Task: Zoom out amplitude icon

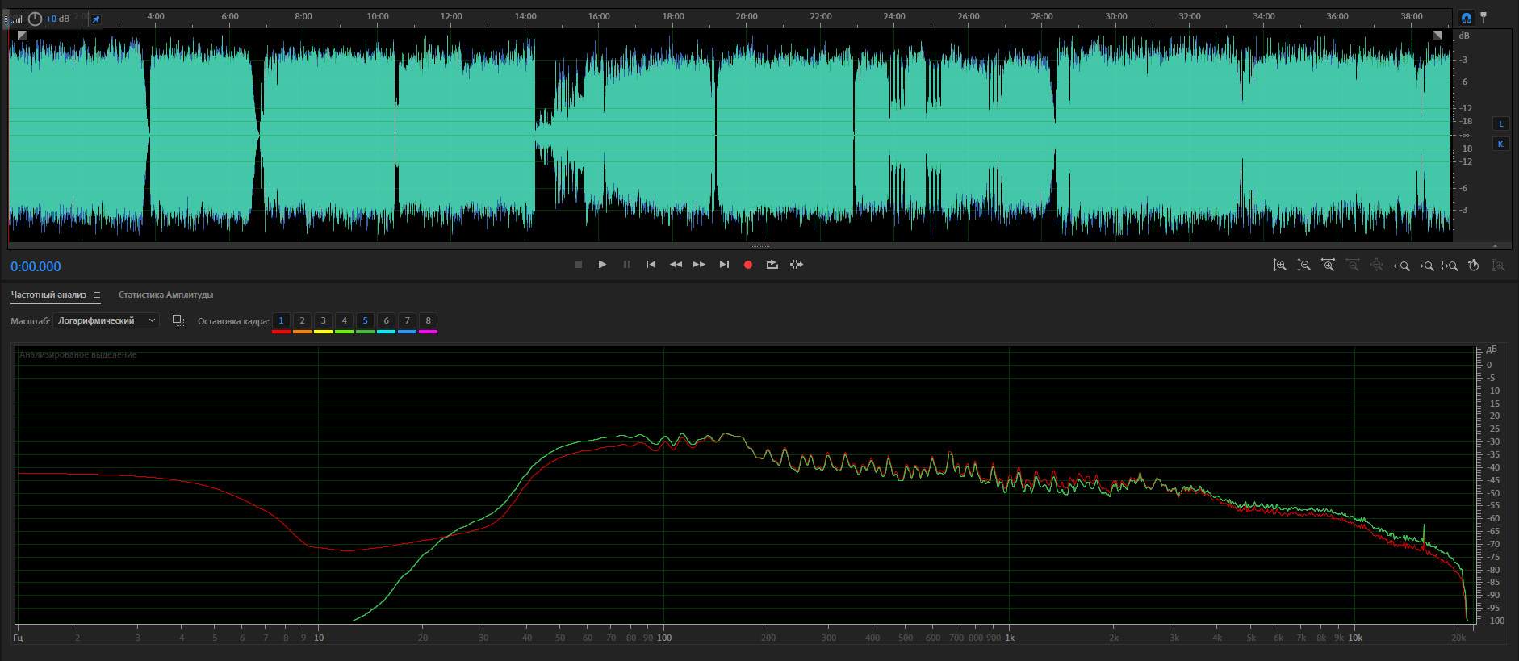Action: (1303, 266)
